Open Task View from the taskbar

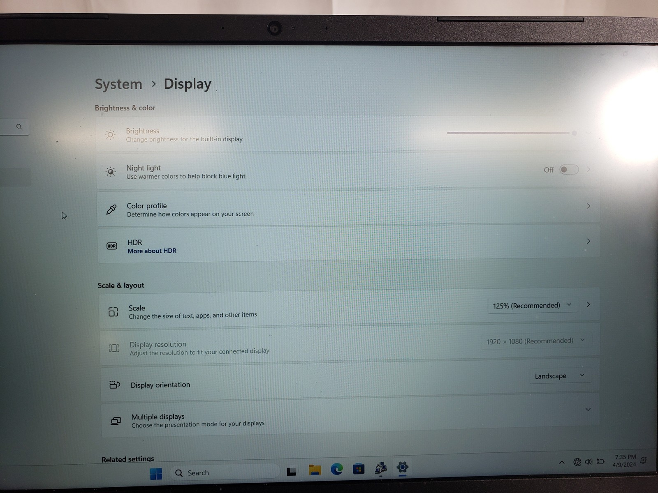pyautogui.click(x=292, y=472)
